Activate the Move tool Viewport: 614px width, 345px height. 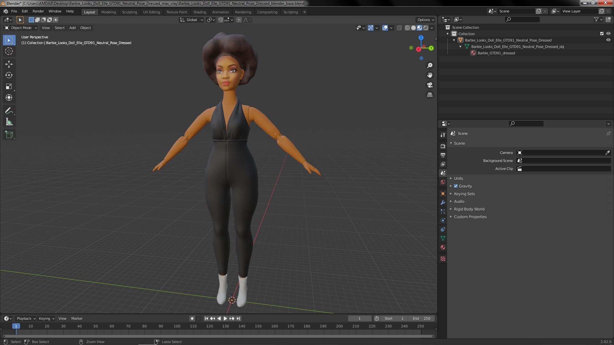tap(9, 64)
